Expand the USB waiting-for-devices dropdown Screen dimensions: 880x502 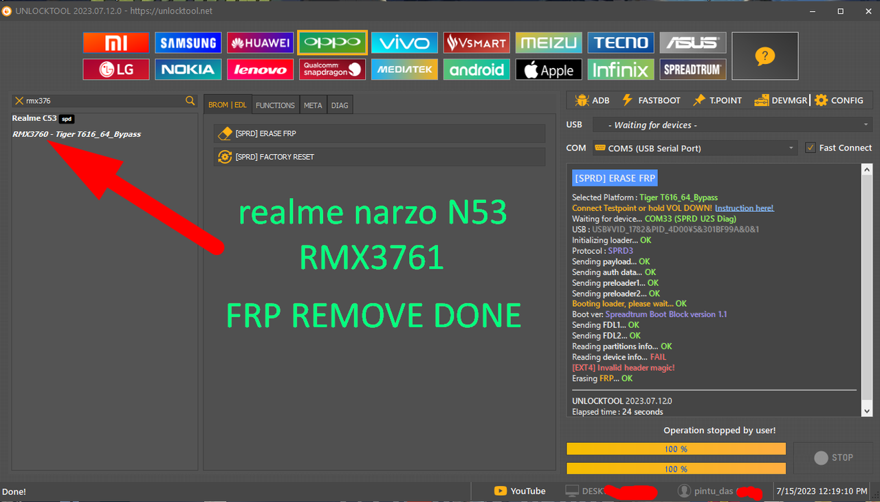click(x=731, y=124)
